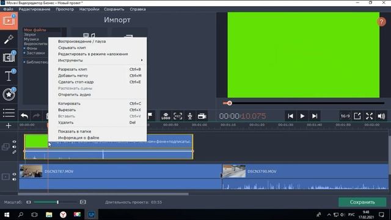Add a new track with plus icon
The height and width of the screenshot is (220, 391).
coord(9,125)
